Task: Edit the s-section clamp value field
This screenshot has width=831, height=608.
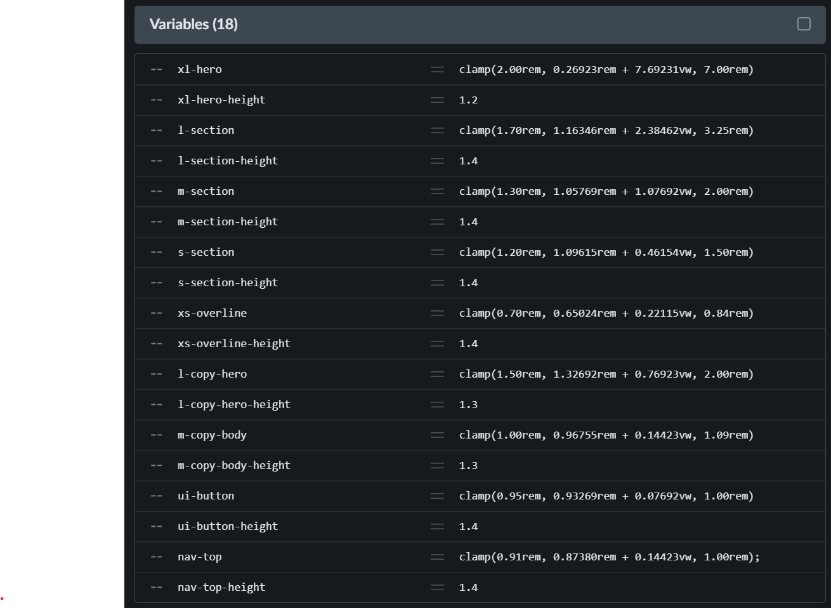Action: pos(606,253)
